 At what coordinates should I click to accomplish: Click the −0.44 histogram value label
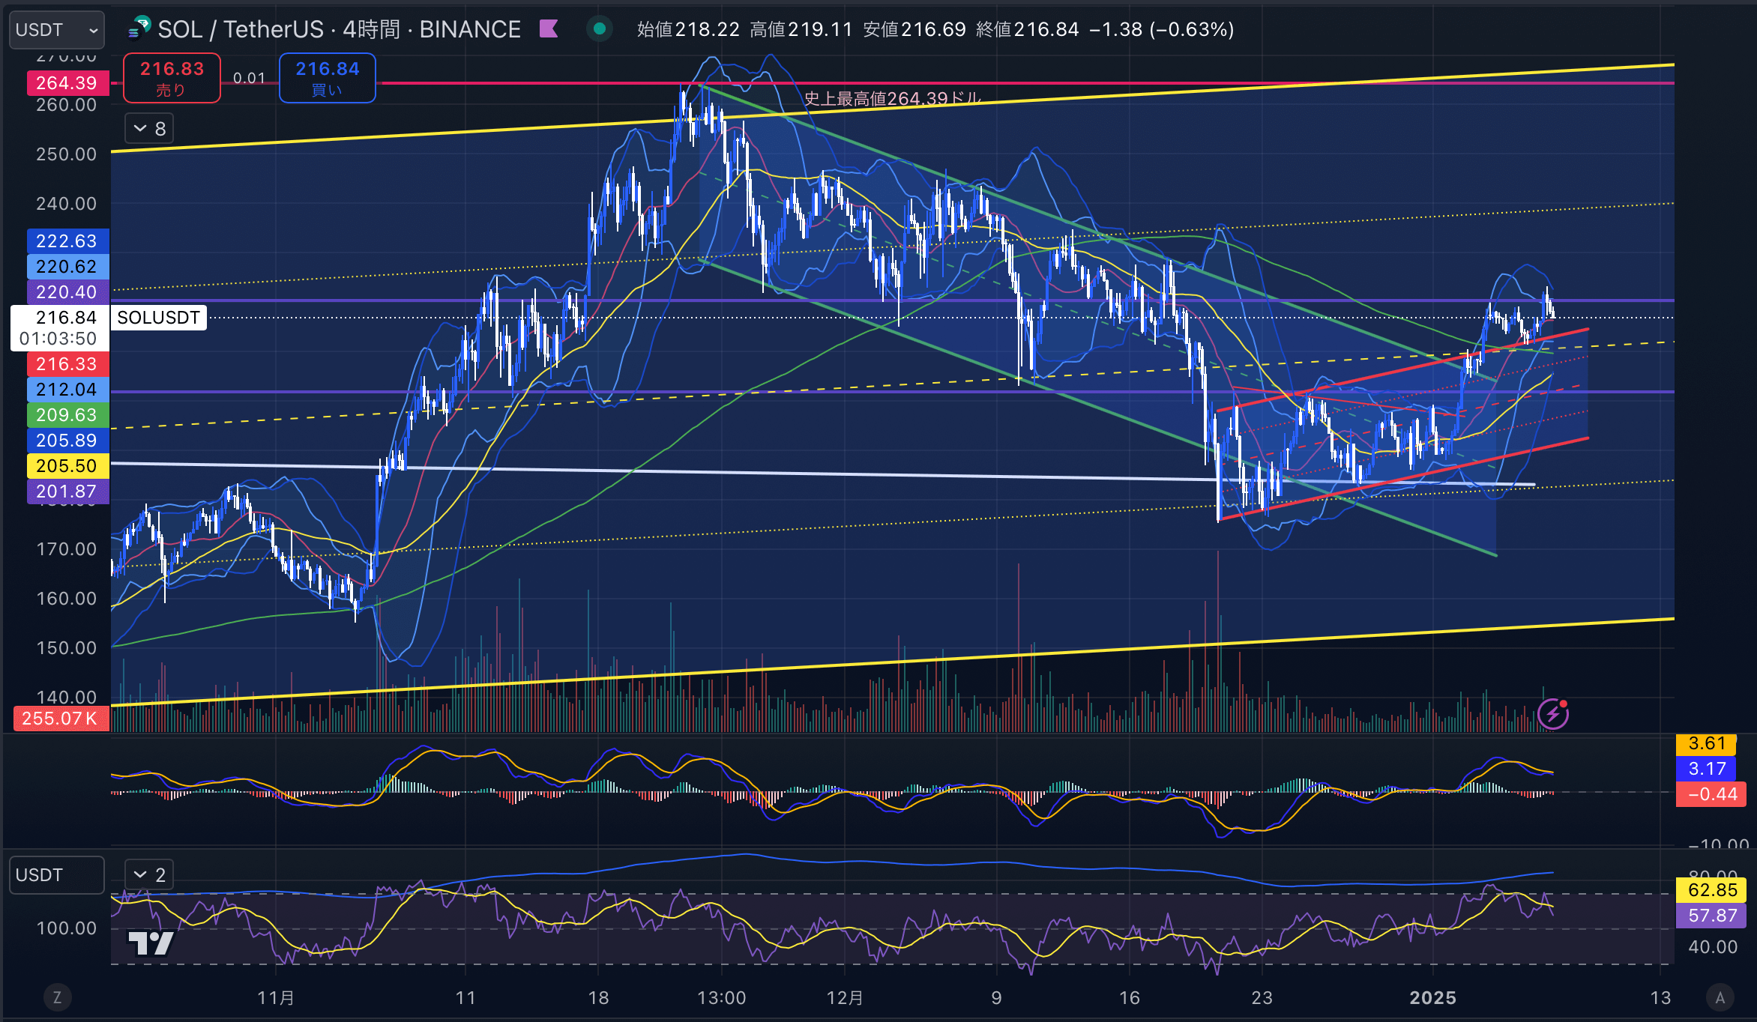[x=1711, y=794]
